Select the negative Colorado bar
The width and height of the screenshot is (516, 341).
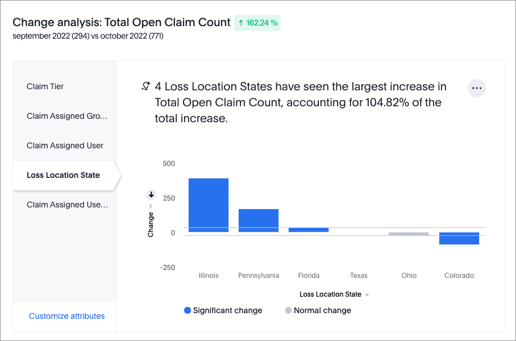coord(459,238)
